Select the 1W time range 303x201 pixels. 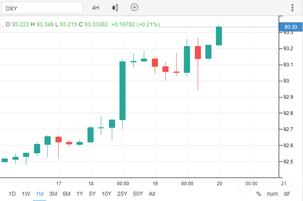[26, 194]
